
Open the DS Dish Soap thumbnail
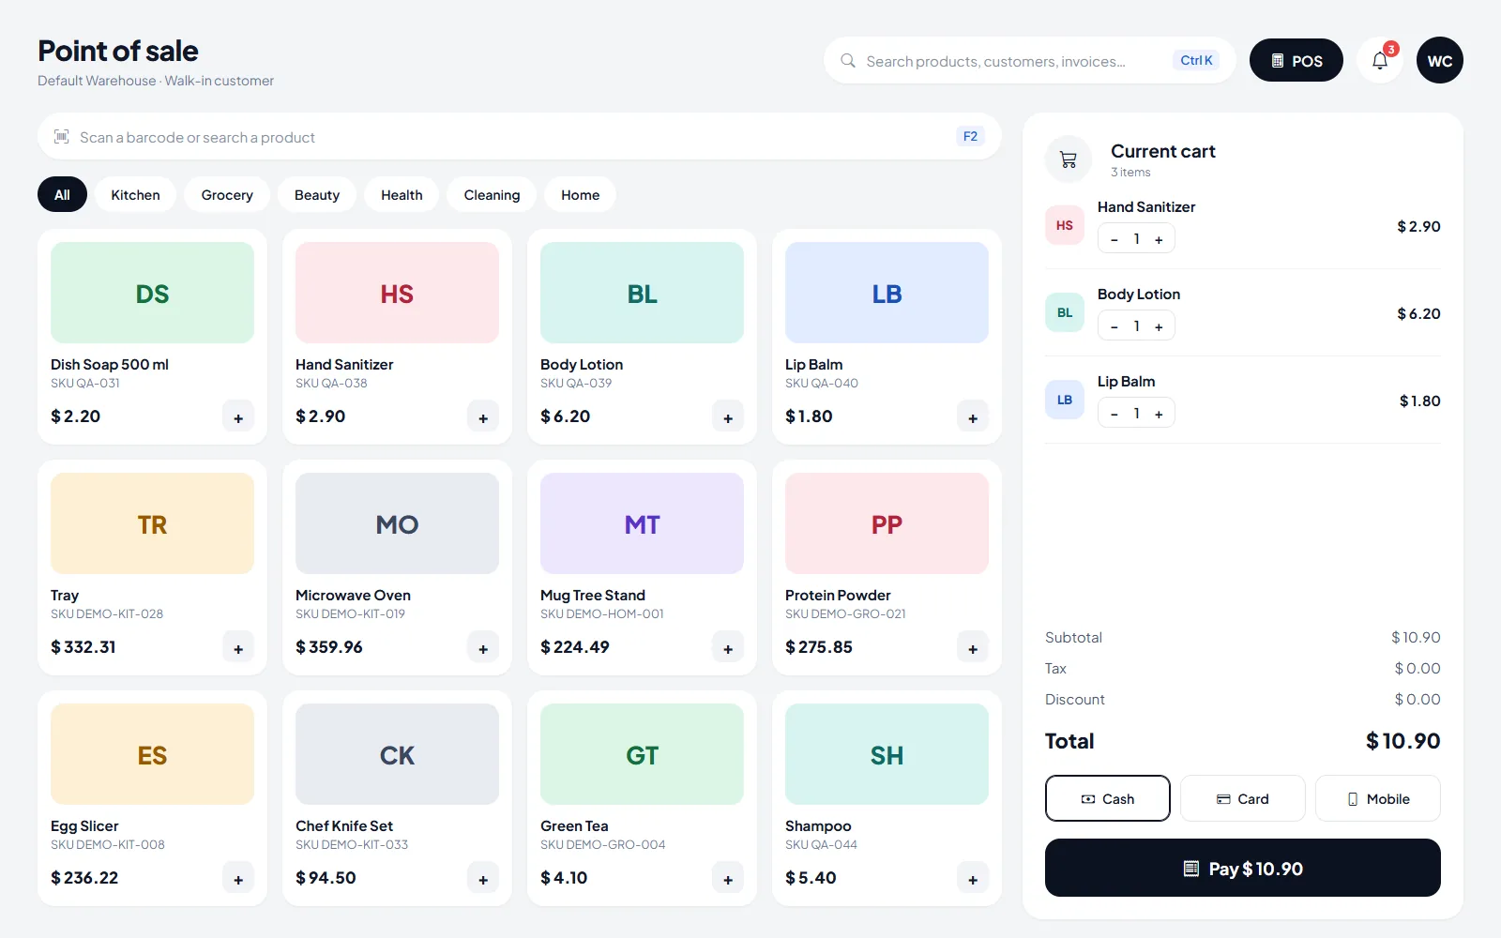(x=152, y=293)
